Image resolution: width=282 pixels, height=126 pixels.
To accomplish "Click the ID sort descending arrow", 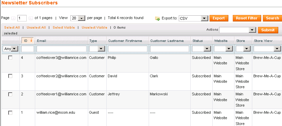I will pyautogui.click(x=31, y=40).
